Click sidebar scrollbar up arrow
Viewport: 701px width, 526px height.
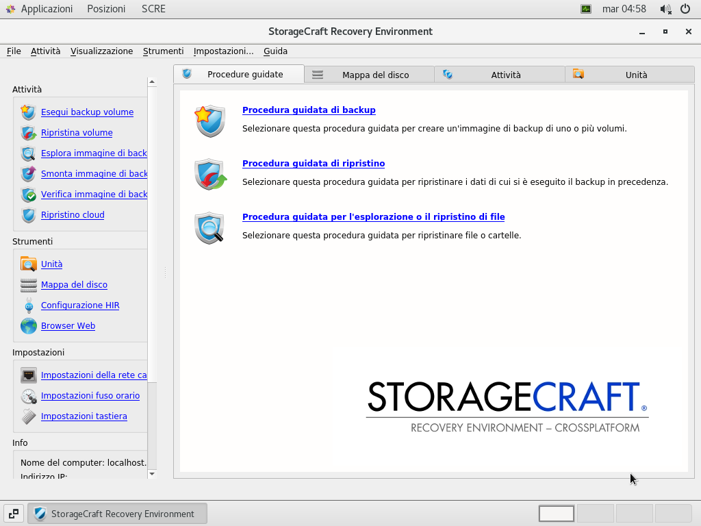(x=152, y=82)
